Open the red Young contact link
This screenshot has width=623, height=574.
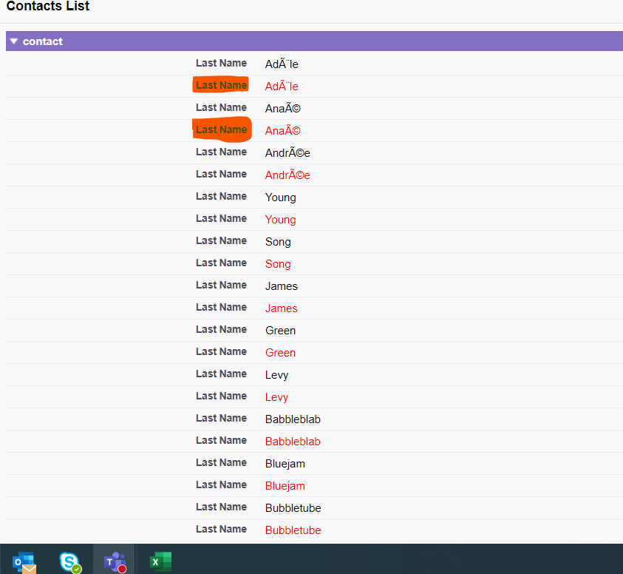[x=280, y=219]
